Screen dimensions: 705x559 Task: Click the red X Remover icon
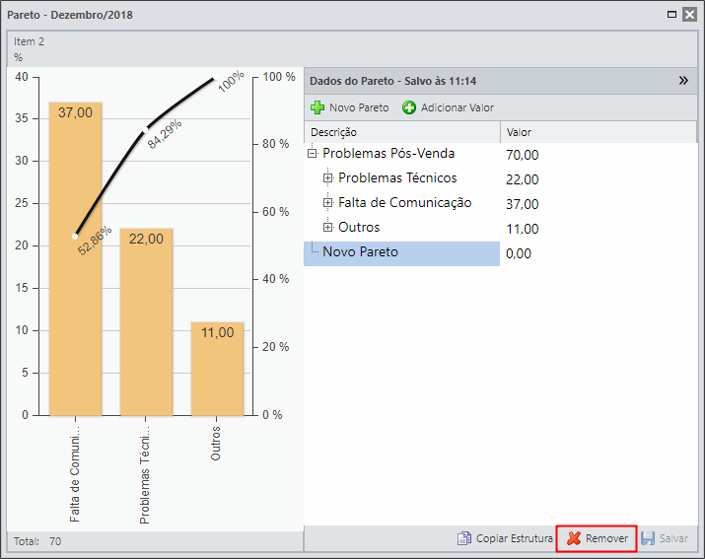[x=574, y=538]
